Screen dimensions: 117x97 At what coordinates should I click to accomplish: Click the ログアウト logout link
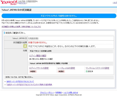coord(22,3)
